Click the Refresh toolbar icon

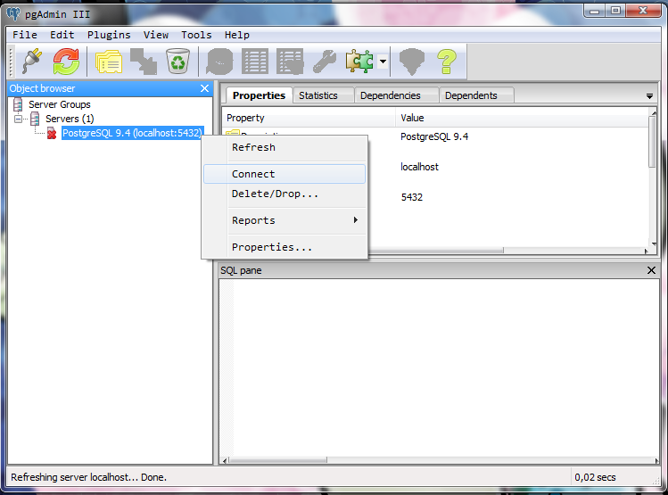(66, 62)
